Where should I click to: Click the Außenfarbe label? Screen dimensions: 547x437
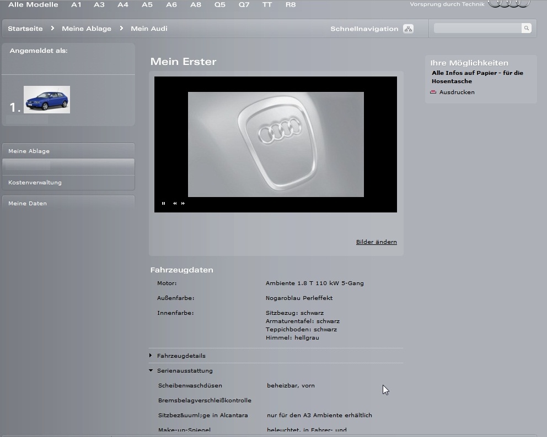click(x=175, y=298)
